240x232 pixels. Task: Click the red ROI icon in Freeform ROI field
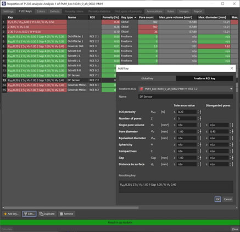coord(141,89)
